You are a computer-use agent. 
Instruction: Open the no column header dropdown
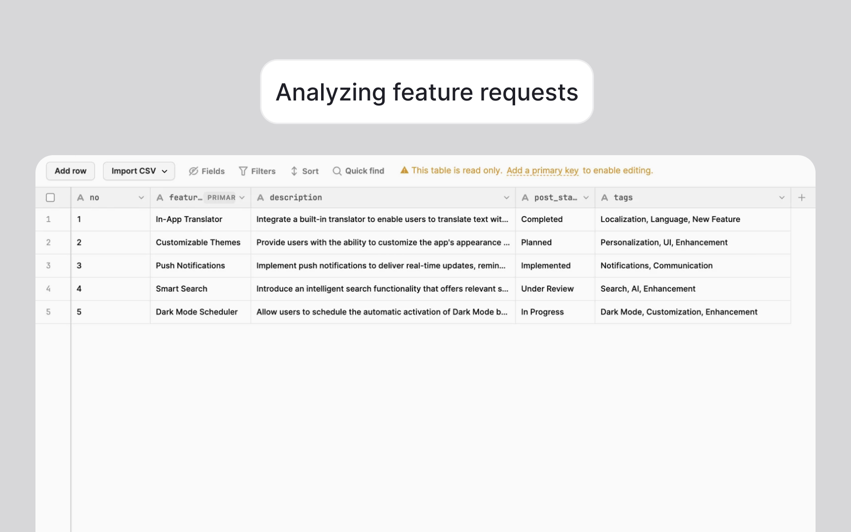[x=142, y=197]
